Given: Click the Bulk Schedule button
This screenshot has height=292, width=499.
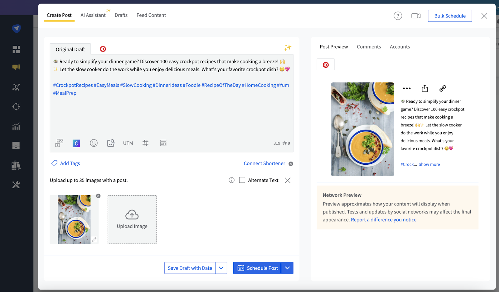Looking at the screenshot, I should (x=450, y=16).
